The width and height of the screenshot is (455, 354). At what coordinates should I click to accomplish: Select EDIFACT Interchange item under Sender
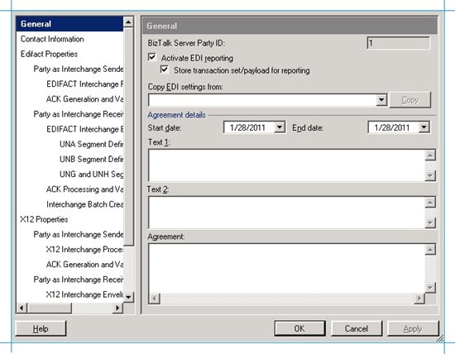click(84, 84)
